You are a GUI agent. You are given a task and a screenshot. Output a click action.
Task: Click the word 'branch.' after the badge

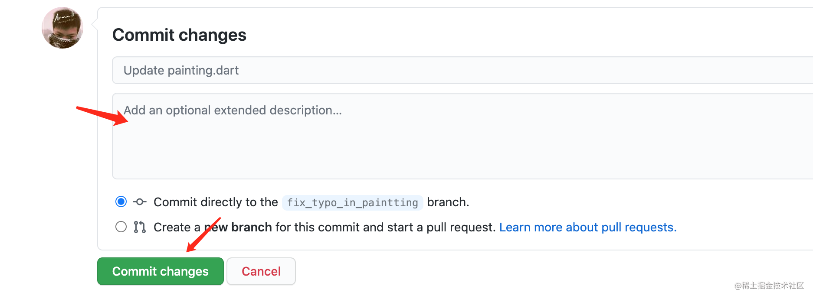point(448,202)
